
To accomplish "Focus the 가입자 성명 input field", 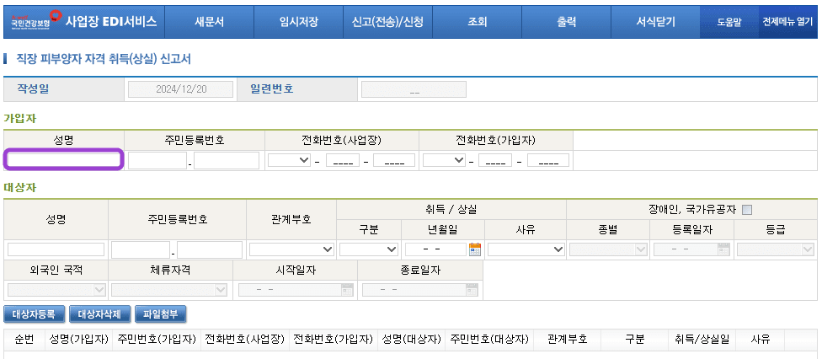I will tap(64, 159).
